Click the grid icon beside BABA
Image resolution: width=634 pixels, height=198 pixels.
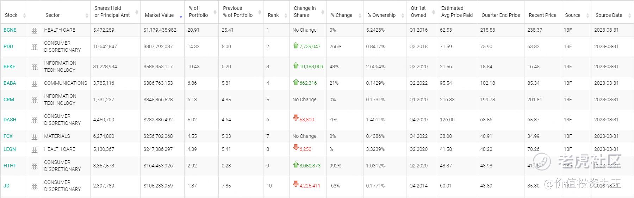point(35,84)
